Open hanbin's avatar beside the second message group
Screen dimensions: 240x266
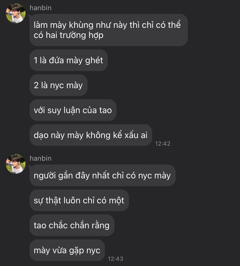pos(16,164)
